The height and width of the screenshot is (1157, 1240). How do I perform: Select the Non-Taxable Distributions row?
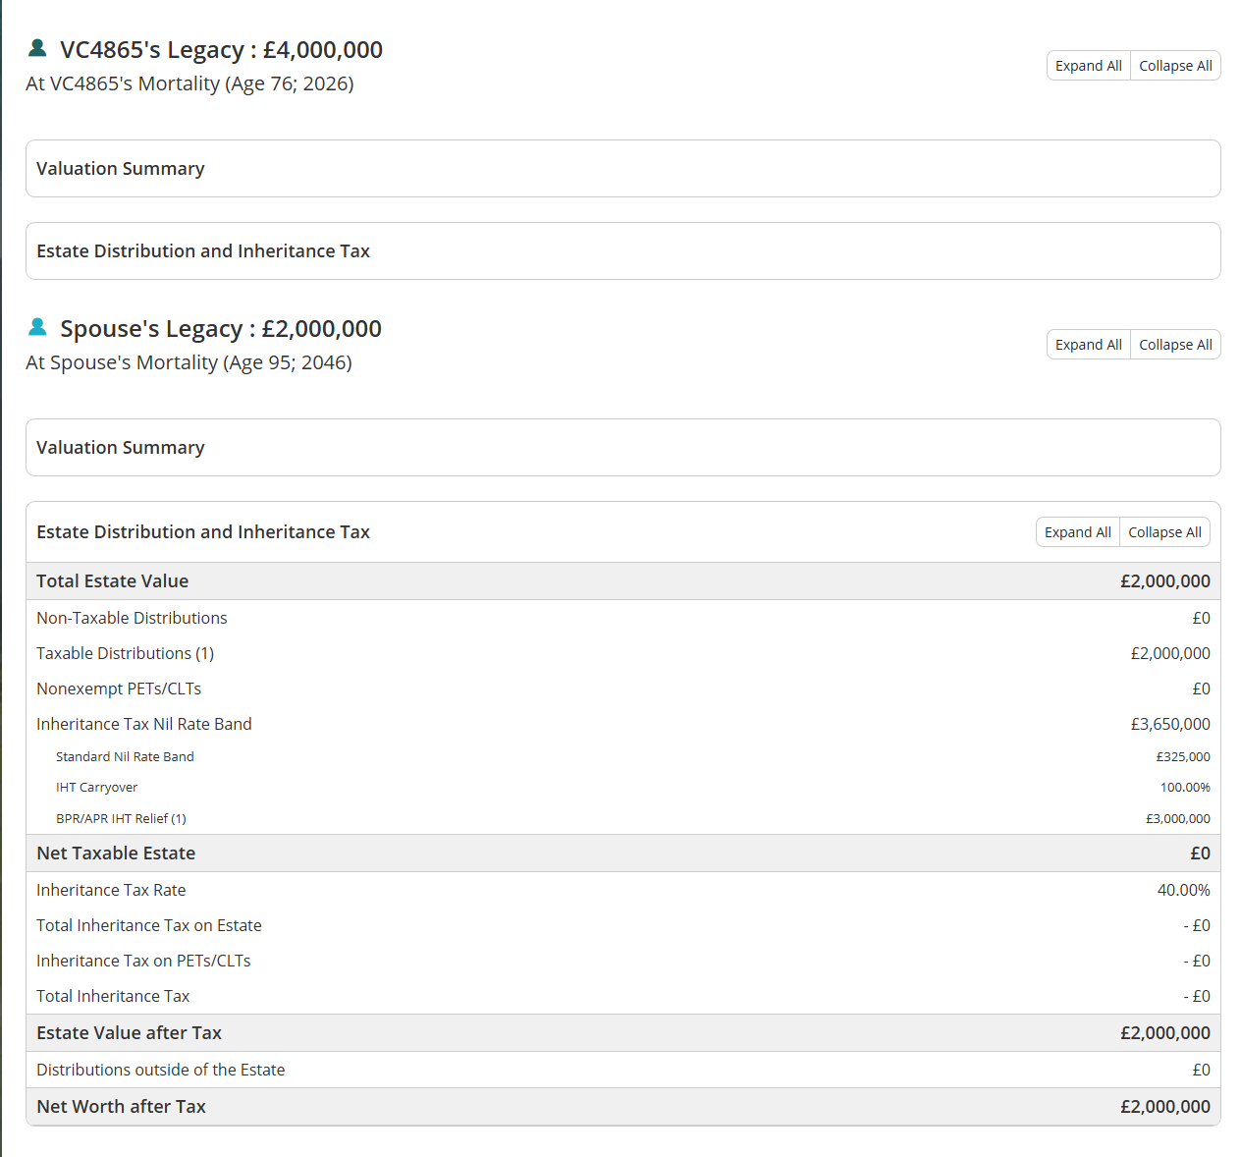(132, 619)
